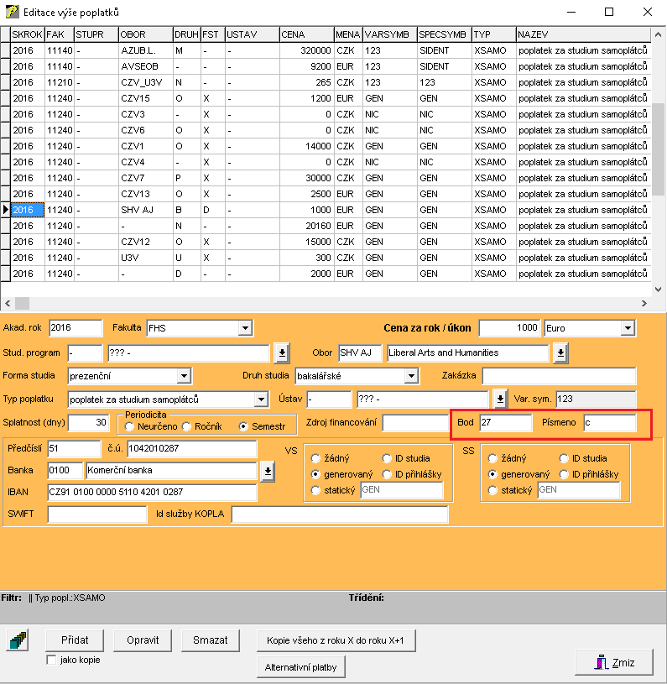Click the stacked sheets icon at bottom left
Viewport: 667px width, 684px height.
18,641
